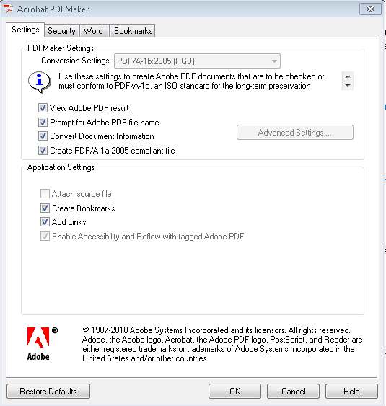Confirm with the OK button
The height and width of the screenshot is (406, 386).
234,392
